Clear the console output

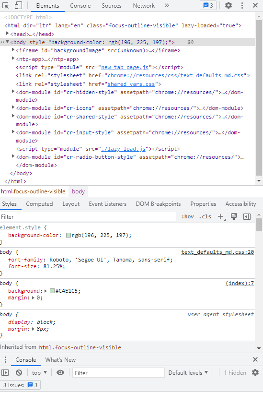(x=19, y=373)
